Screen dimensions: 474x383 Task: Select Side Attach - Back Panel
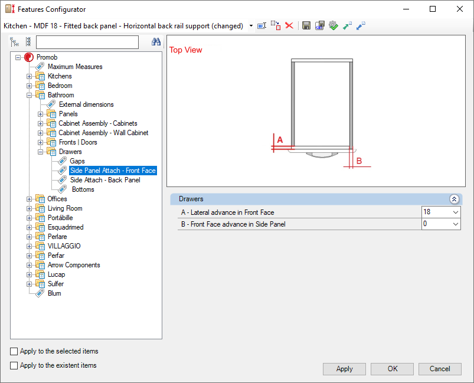click(x=105, y=180)
